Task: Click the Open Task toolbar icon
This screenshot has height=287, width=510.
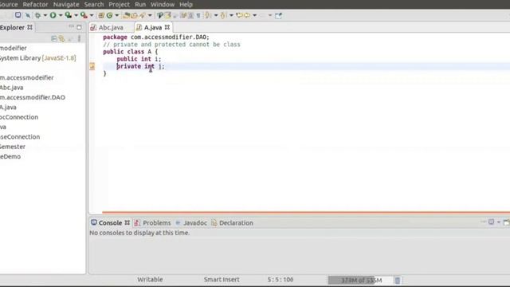Action: point(135,15)
